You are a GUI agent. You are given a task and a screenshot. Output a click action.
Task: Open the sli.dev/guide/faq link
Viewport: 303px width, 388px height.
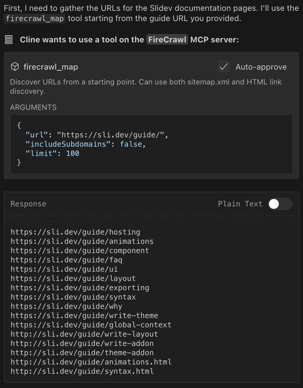coord(66,260)
